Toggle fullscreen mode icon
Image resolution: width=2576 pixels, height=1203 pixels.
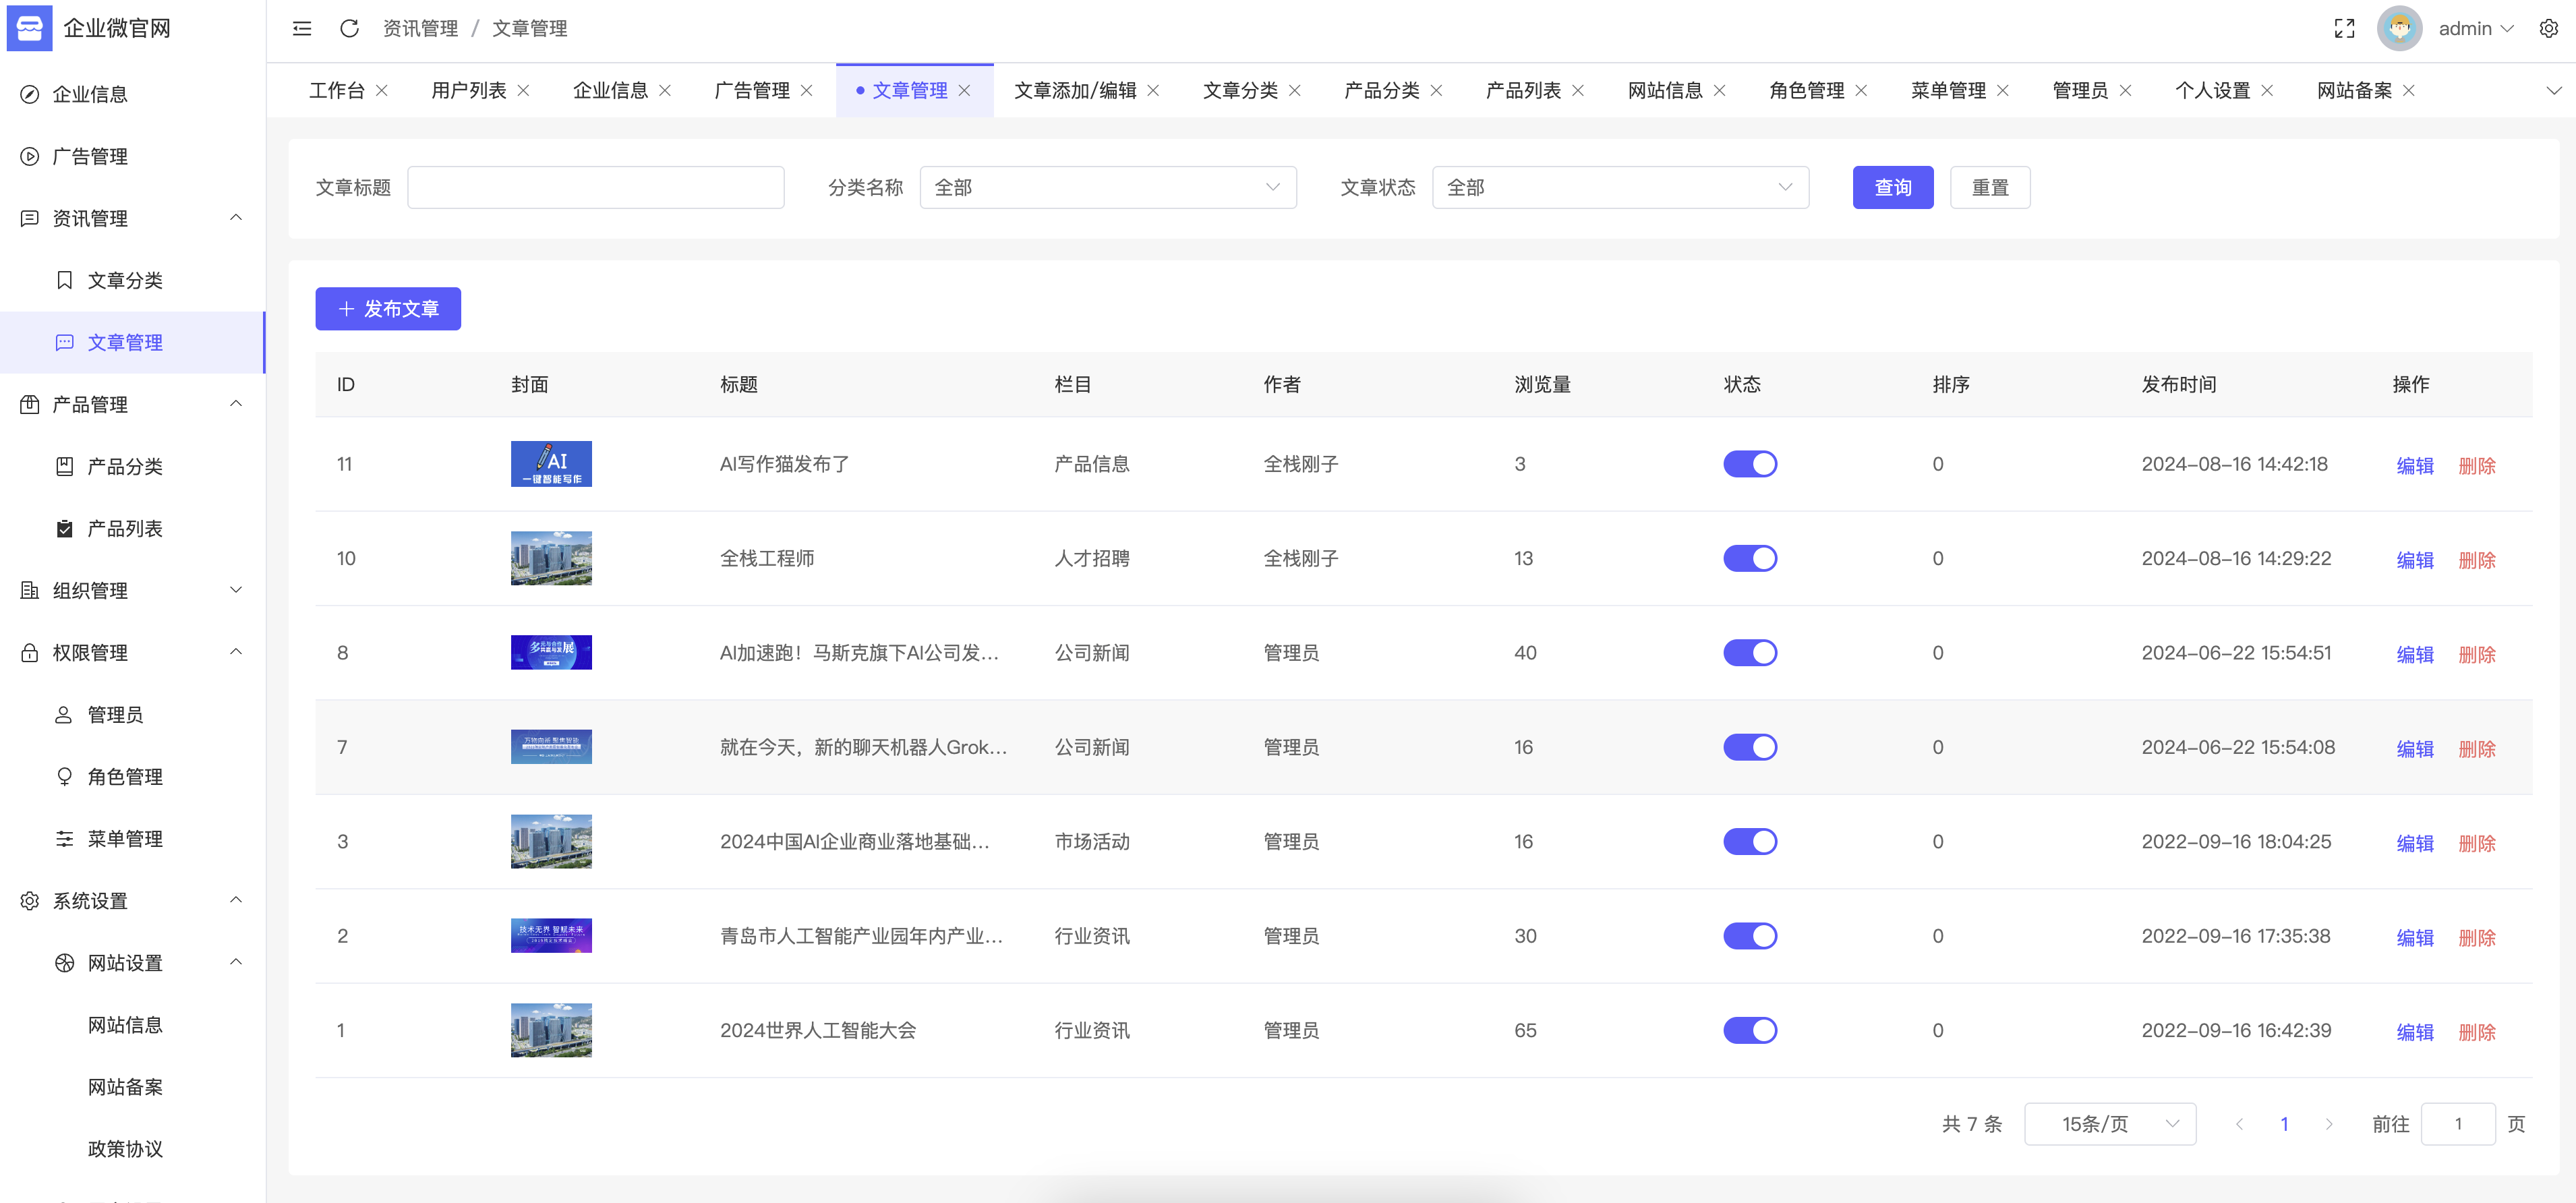click(x=2344, y=29)
